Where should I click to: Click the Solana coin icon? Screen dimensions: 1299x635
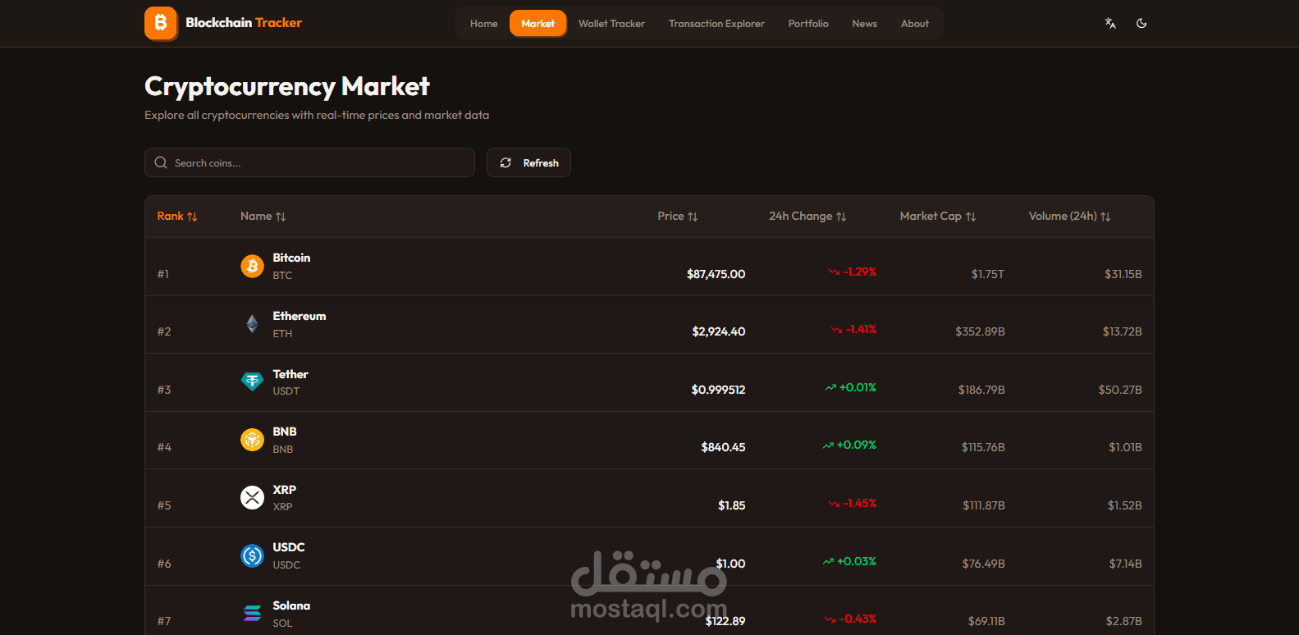252,613
